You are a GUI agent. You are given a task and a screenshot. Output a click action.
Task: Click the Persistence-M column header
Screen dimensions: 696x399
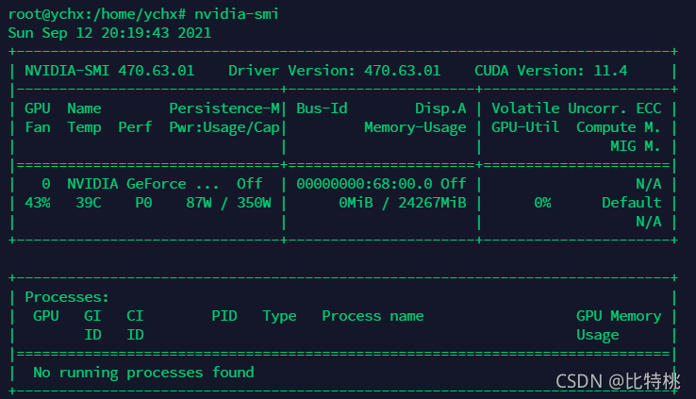(x=224, y=108)
